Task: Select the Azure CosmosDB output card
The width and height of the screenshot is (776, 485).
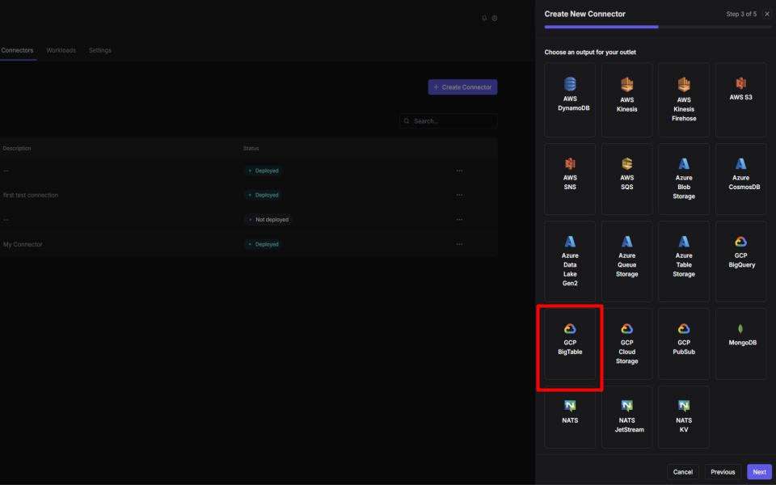Action: 741,179
